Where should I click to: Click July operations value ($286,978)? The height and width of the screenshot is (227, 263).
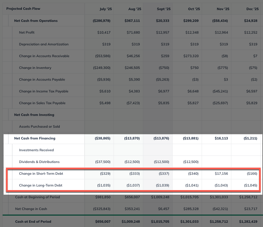pos(101,21)
